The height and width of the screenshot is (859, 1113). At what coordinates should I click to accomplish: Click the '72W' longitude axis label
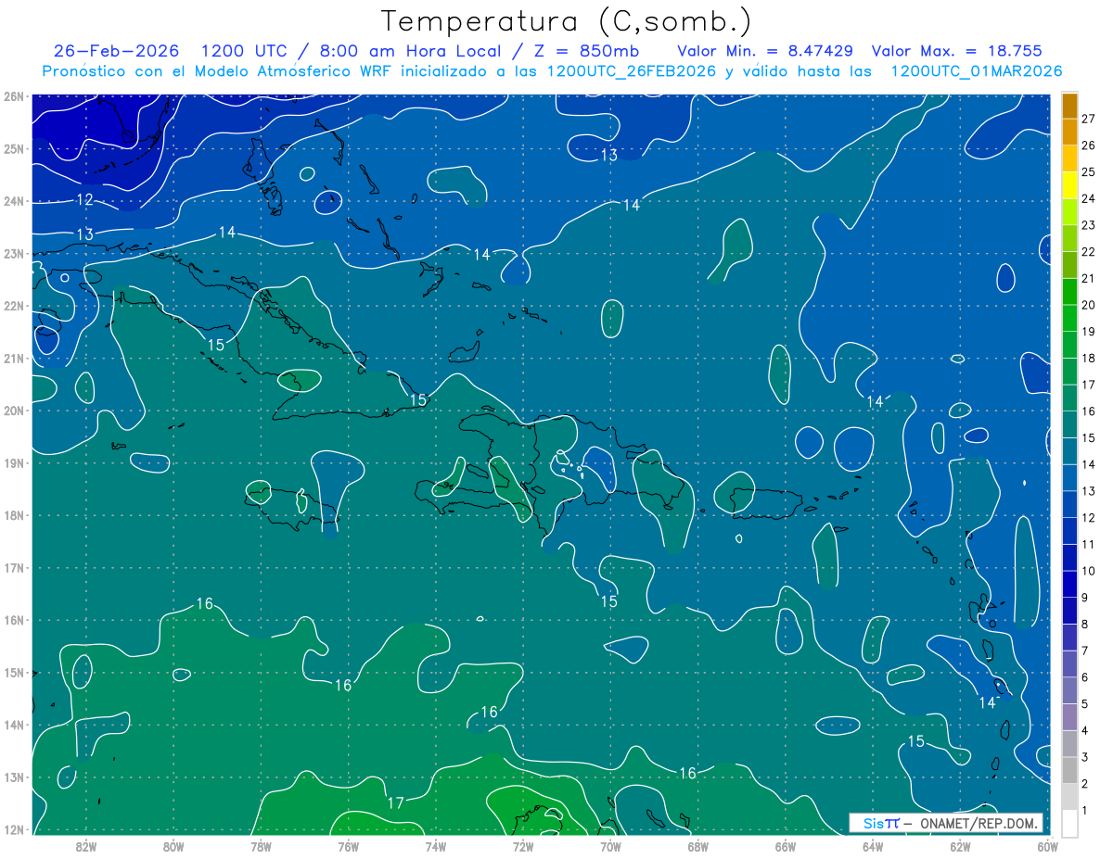(x=523, y=846)
